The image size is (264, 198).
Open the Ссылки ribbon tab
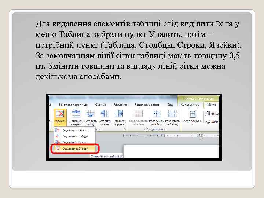point(100,104)
